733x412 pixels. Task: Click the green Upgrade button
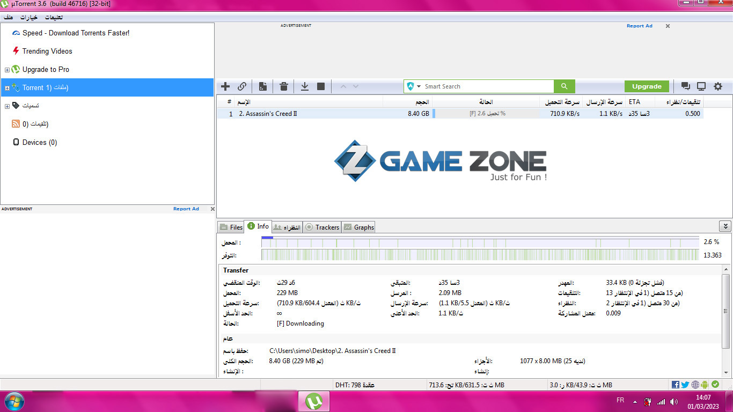tap(647, 86)
